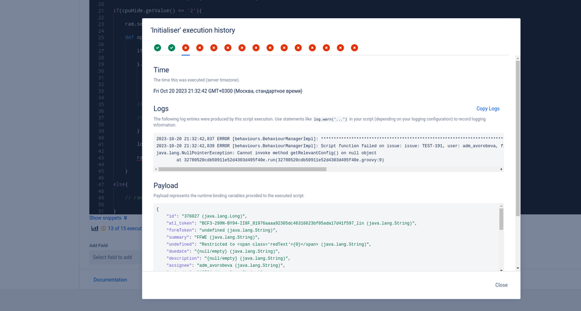
Task: Select thirteenth execution status icon
Action: [326, 48]
